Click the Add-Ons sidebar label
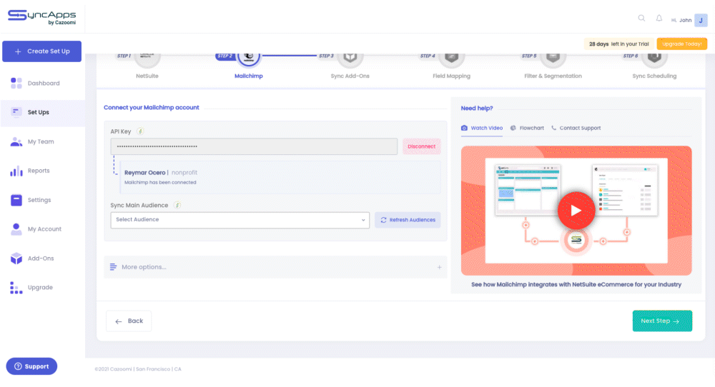The width and height of the screenshot is (715, 387). tap(41, 258)
